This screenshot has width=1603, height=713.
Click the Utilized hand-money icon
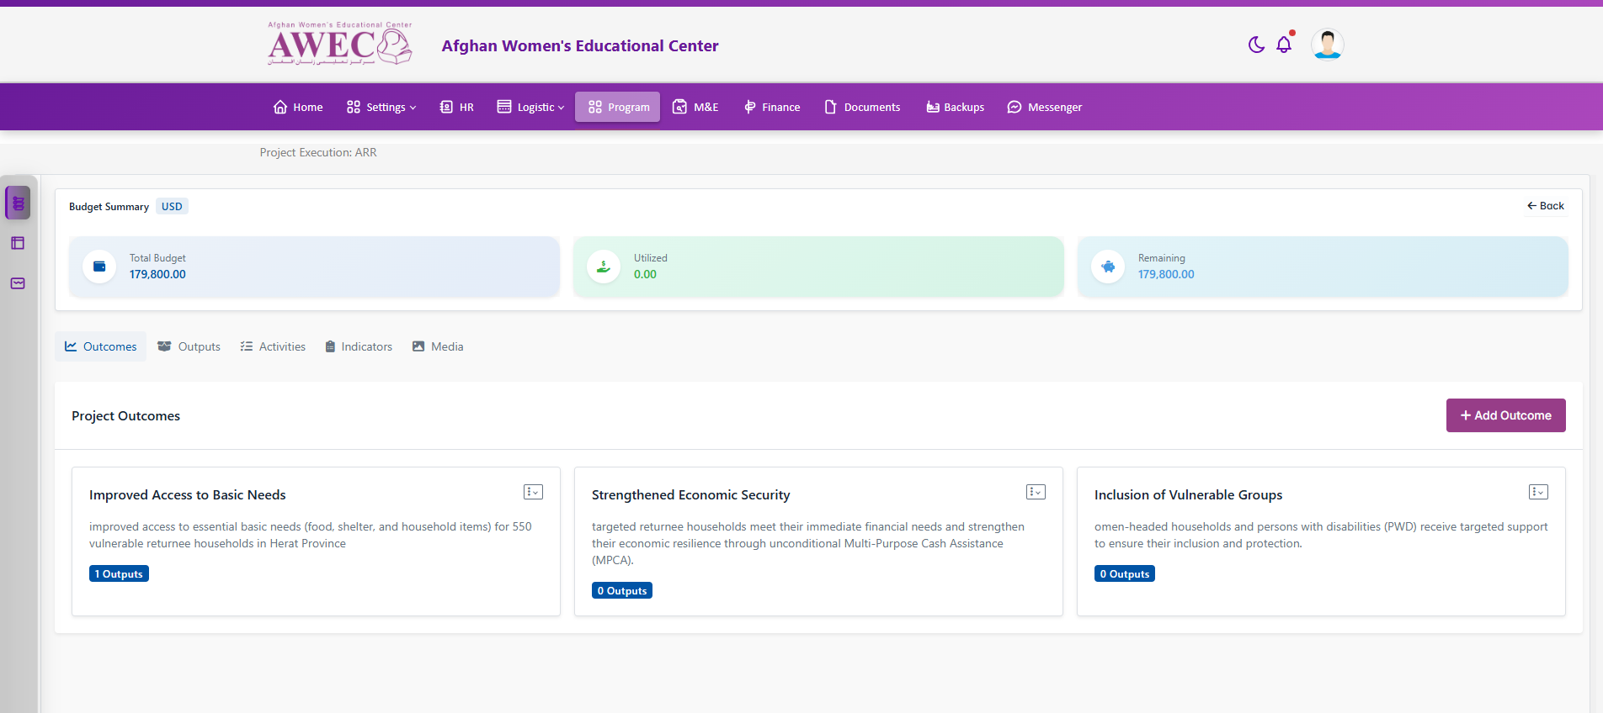(604, 267)
